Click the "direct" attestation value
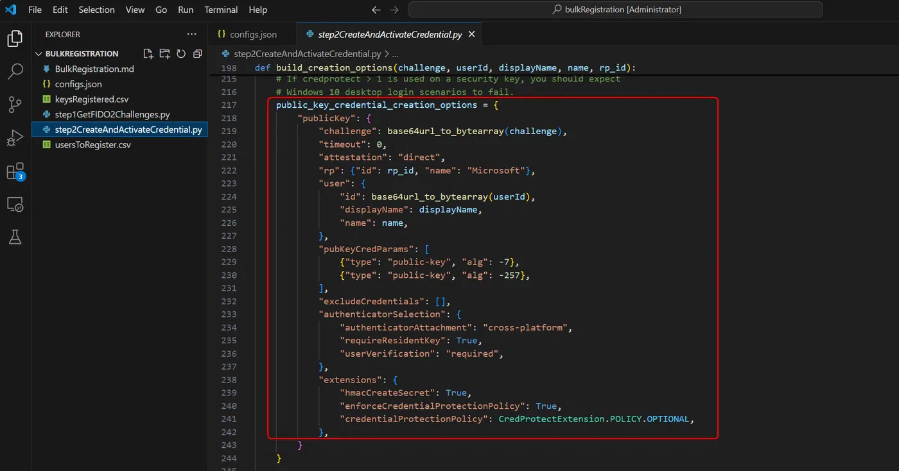The height and width of the screenshot is (471, 899). (x=419, y=157)
